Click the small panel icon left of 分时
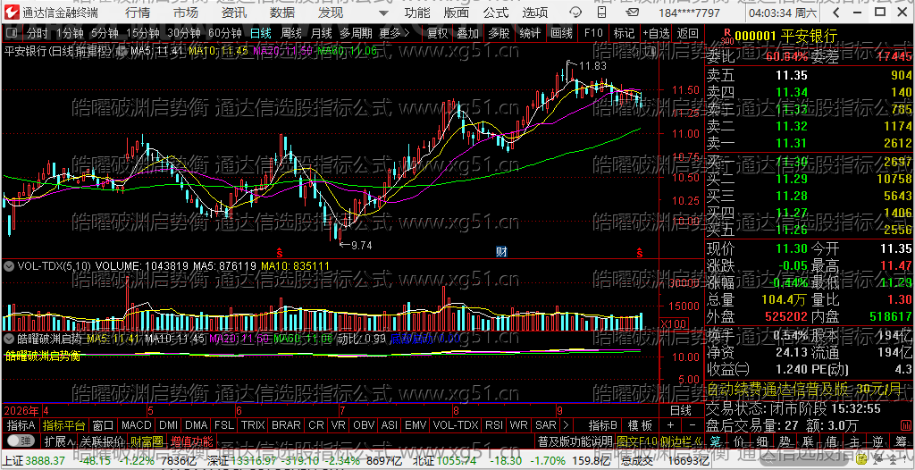Screen dimensions: 915x470 coord(13,33)
